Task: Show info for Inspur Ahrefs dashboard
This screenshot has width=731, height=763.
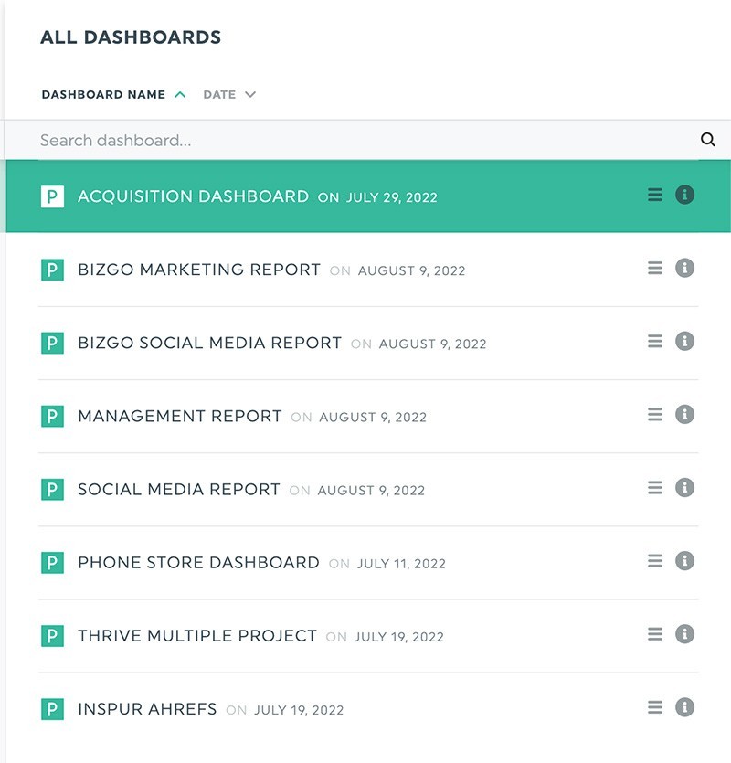Action: [x=684, y=707]
